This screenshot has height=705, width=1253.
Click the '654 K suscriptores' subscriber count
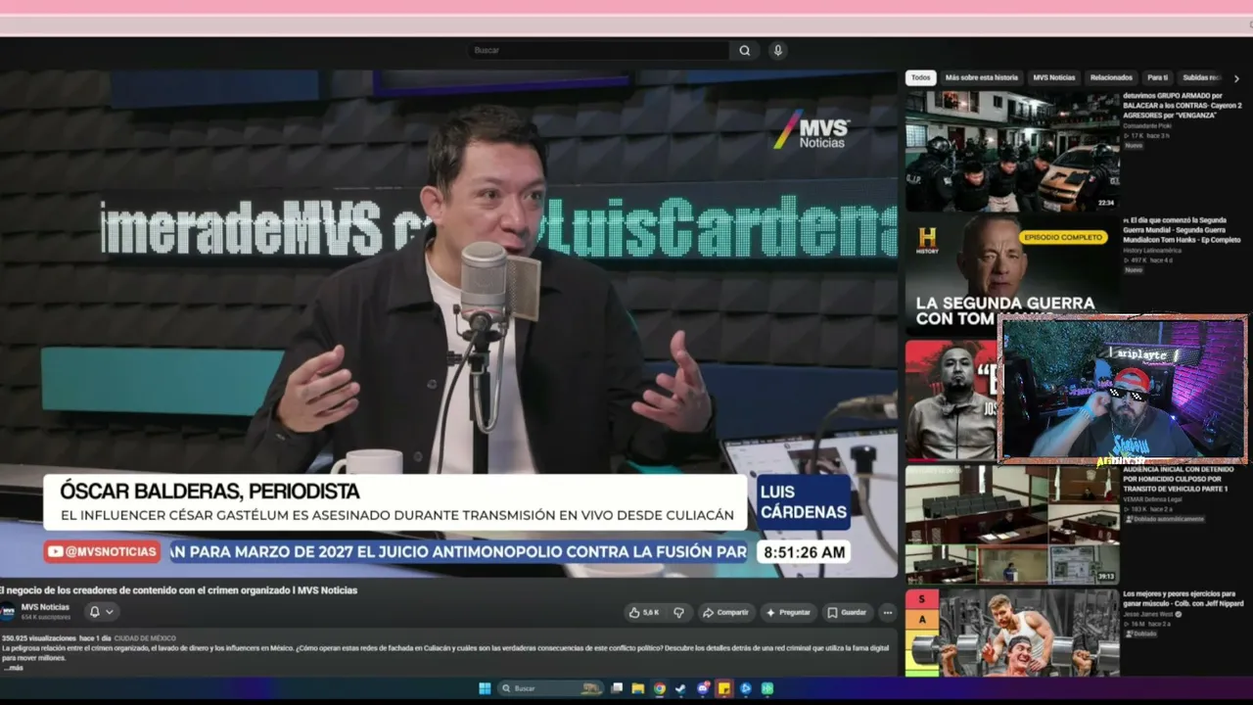pyautogui.click(x=46, y=617)
